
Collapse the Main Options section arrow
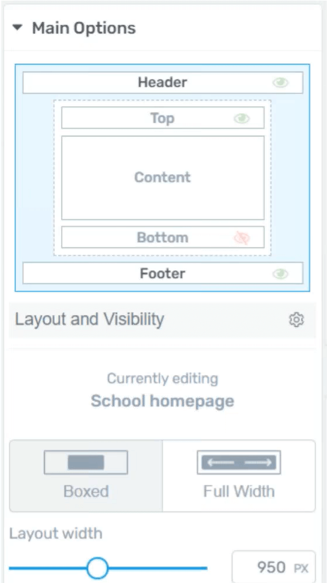[17, 28]
